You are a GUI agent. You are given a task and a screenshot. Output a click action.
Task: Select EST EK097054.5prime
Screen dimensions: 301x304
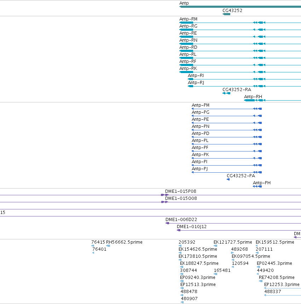251,256
